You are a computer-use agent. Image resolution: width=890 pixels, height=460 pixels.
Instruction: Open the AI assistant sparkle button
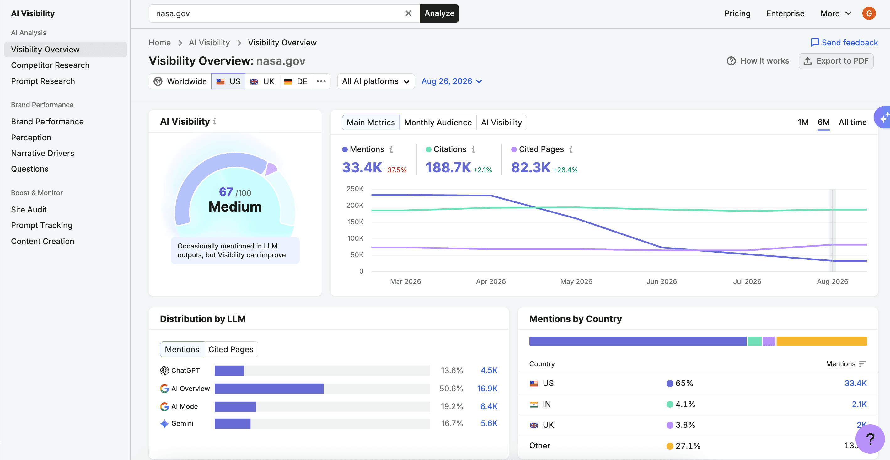(x=883, y=117)
